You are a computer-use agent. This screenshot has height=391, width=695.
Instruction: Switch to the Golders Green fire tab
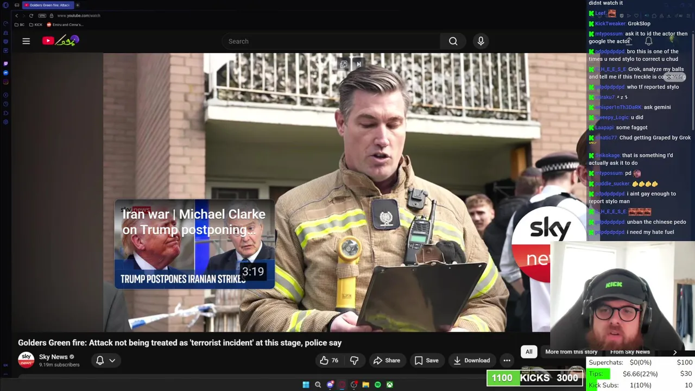point(48,5)
